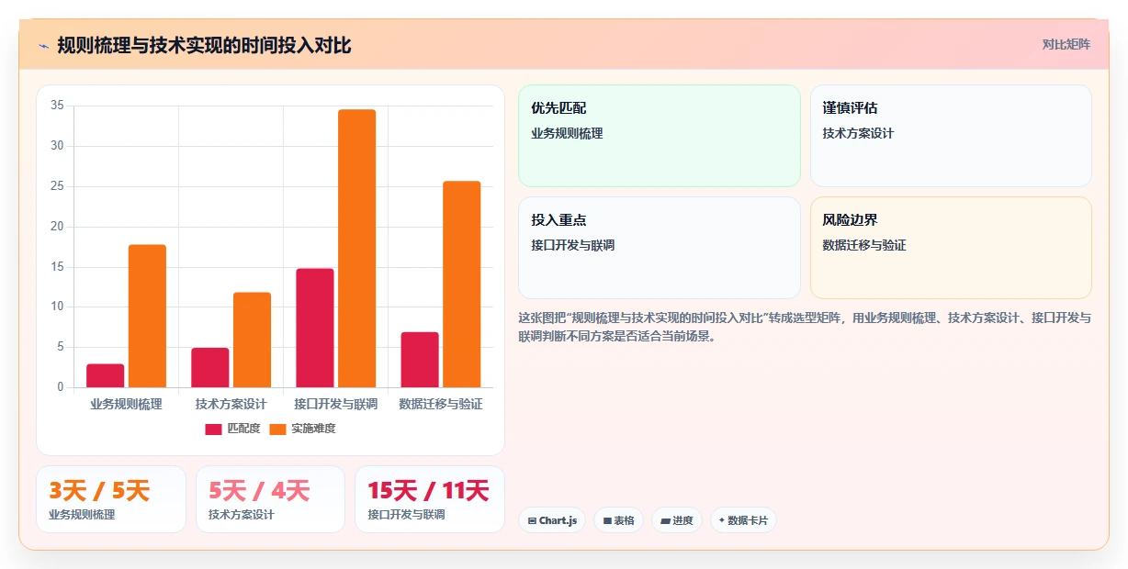Select the 数据卡片 tag
Viewport: 1128px width, 569px height.
(744, 520)
